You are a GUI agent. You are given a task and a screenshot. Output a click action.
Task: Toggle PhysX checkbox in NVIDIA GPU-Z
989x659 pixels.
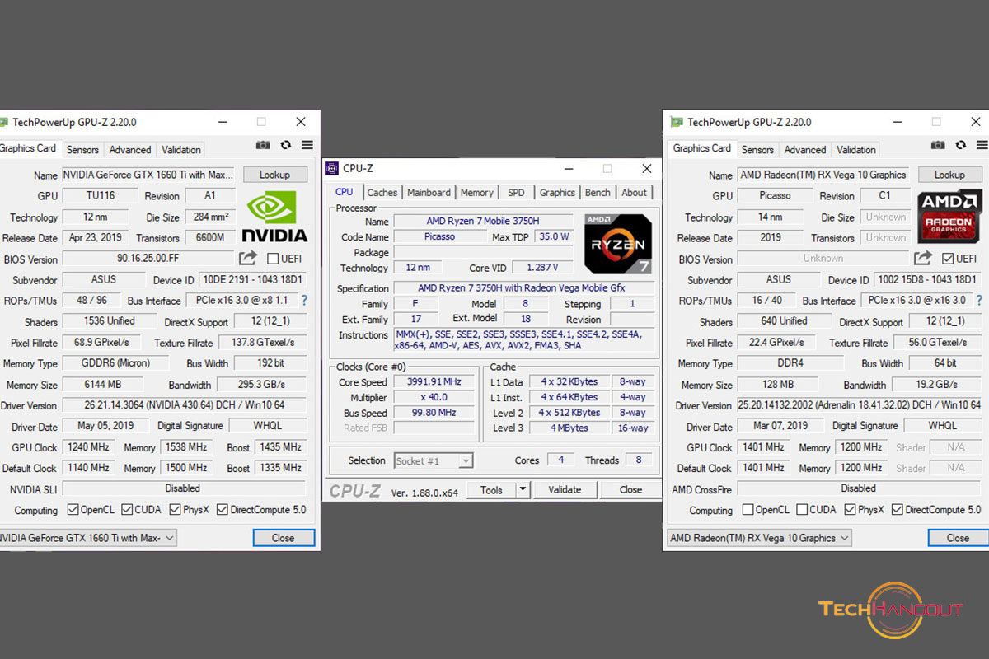pos(175,510)
